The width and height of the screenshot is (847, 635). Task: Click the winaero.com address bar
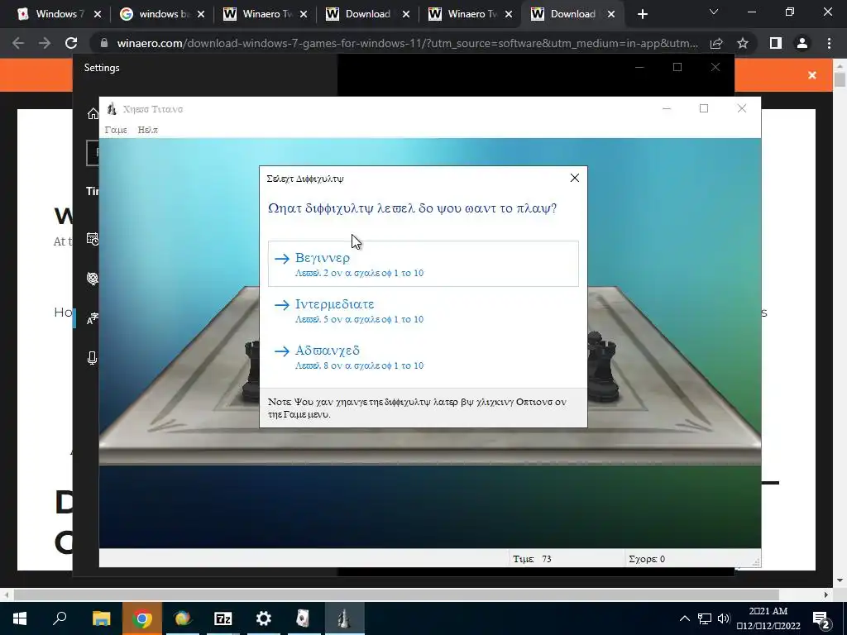click(407, 43)
